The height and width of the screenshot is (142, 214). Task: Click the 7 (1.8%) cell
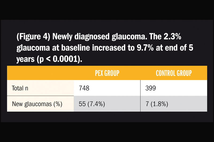157,104
